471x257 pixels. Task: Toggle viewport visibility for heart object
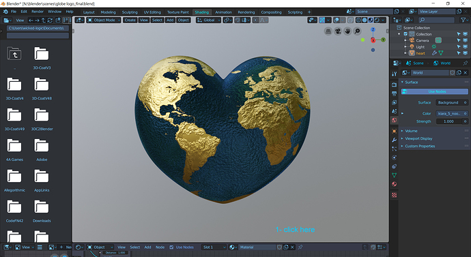tap(465, 53)
